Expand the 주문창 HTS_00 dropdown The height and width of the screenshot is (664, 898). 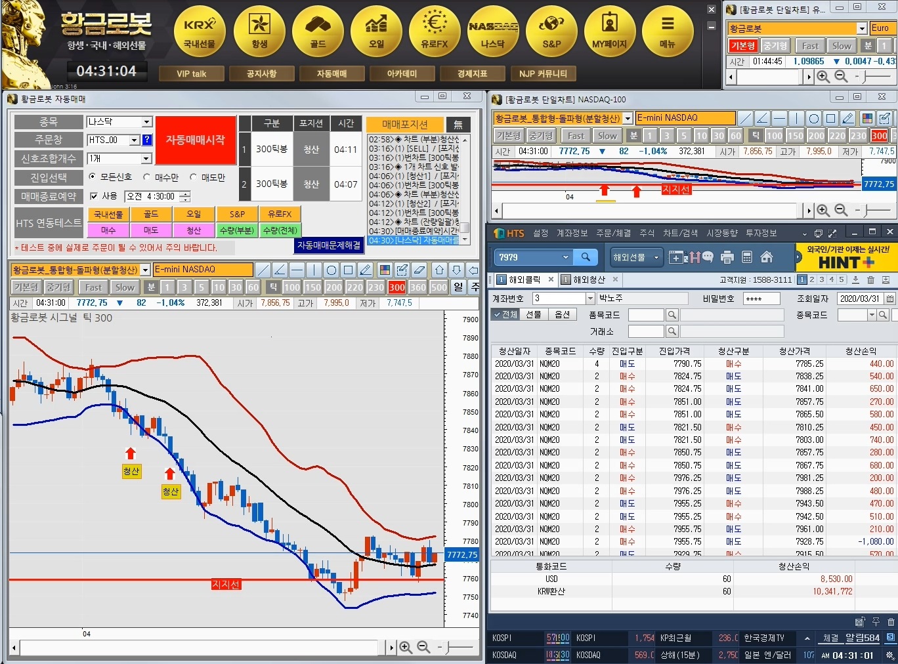click(x=135, y=140)
